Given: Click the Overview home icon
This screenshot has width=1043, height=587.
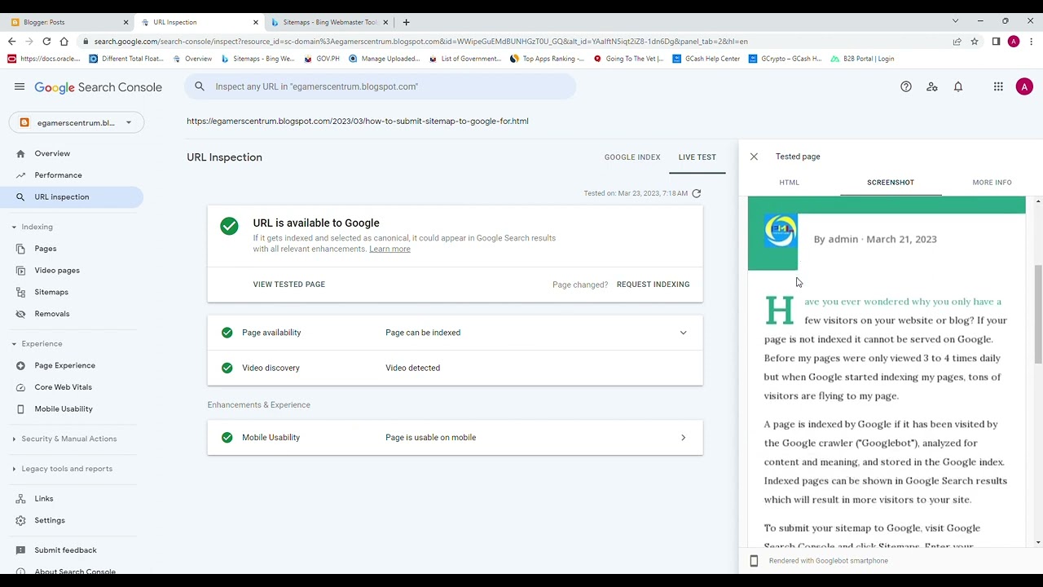Looking at the screenshot, I should tap(20, 153).
